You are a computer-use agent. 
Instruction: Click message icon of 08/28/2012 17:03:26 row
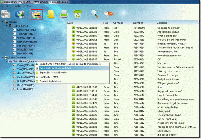[x=73, y=134]
